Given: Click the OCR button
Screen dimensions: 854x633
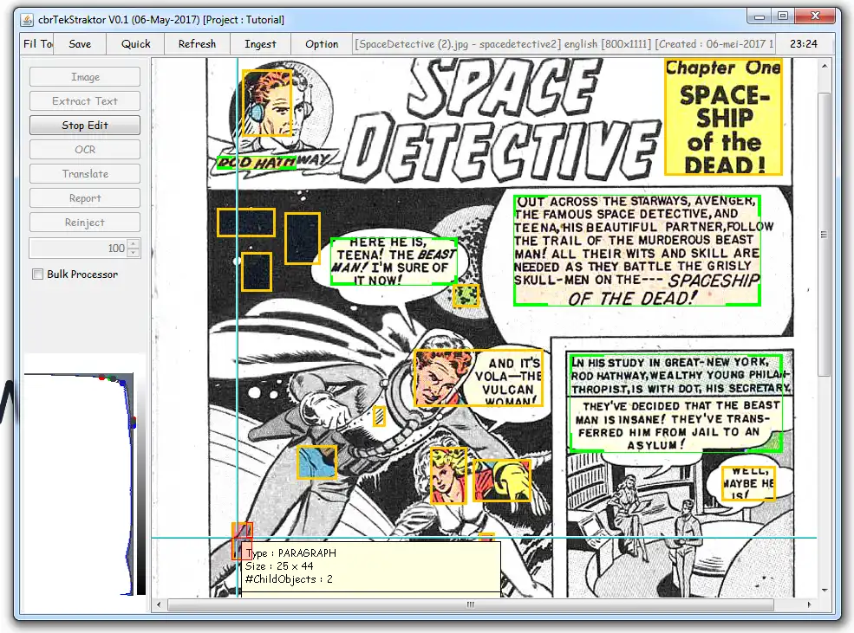Looking at the screenshot, I should coord(85,150).
